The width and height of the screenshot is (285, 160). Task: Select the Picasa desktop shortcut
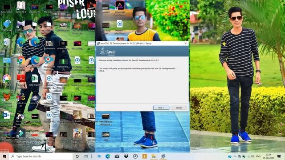tap(7, 80)
